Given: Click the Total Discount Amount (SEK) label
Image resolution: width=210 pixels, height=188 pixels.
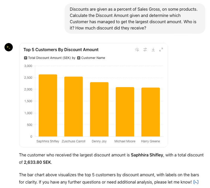Looking at the screenshot, I should [x=49, y=58].
